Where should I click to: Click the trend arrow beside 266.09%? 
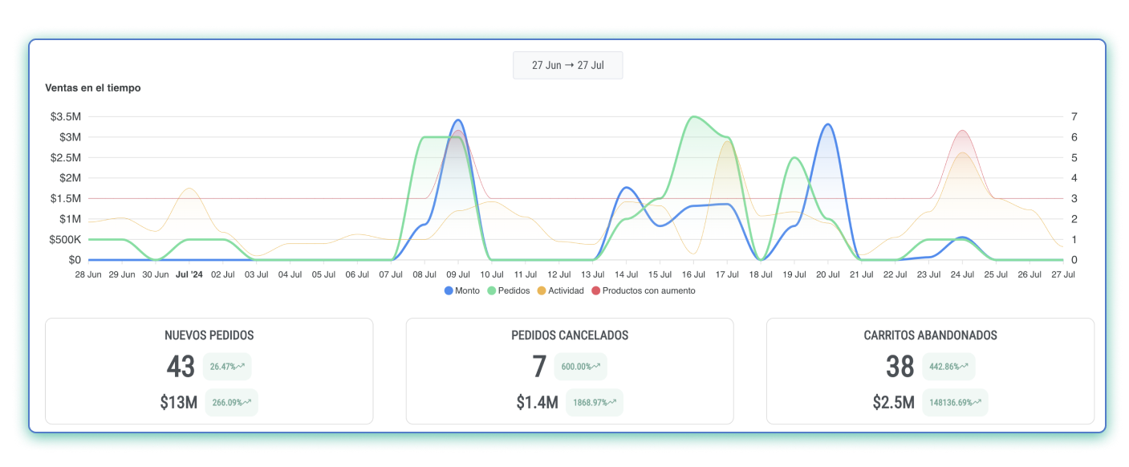point(246,402)
